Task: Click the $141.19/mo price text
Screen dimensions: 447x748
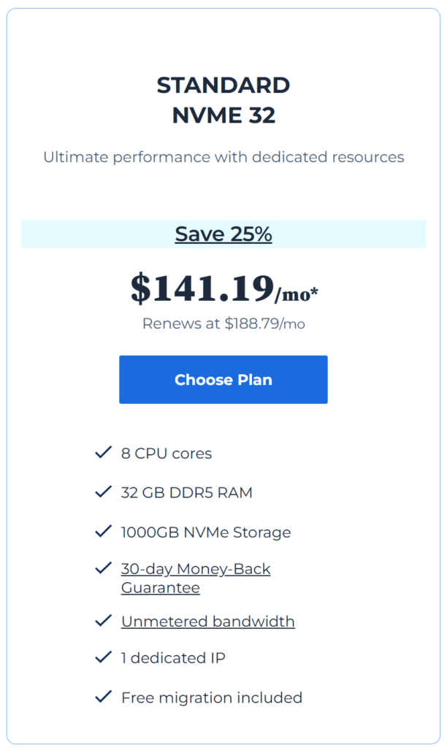Action: (x=224, y=289)
